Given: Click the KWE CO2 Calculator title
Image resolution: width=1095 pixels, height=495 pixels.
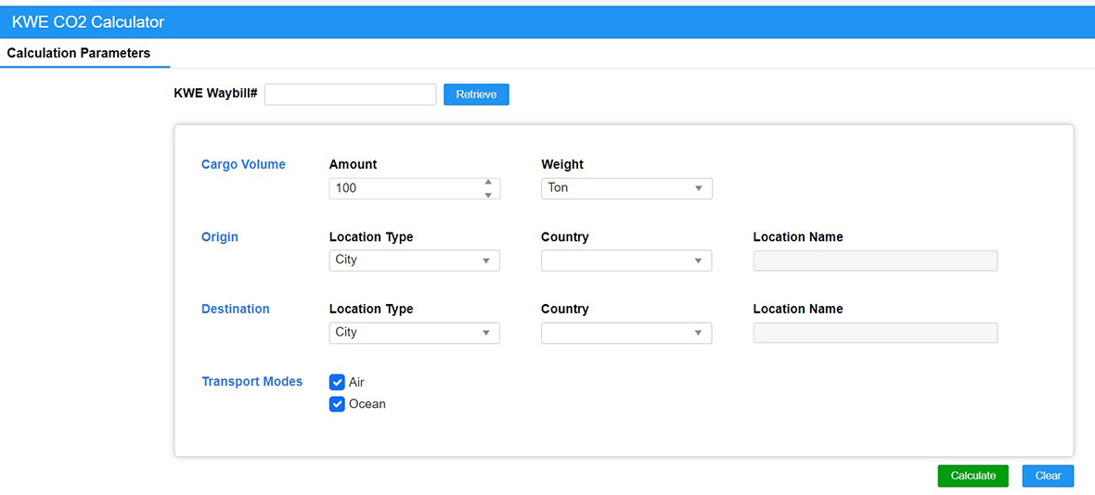Looking at the screenshot, I should 88,22.
